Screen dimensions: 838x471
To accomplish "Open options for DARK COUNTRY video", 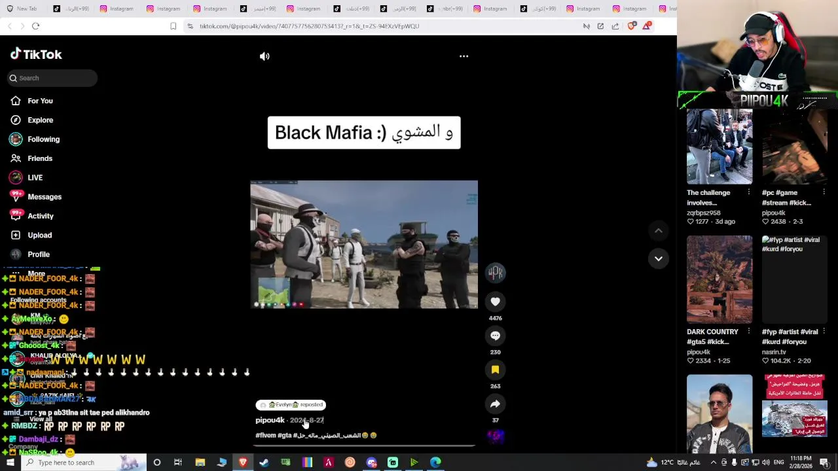I will [749, 332].
